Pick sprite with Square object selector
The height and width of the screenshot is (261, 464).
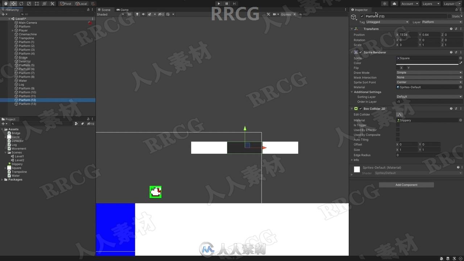460,58
